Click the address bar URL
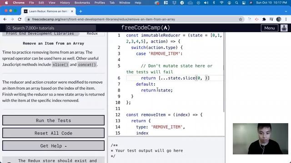291x163 pixels. pyautogui.click(x=104, y=19)
